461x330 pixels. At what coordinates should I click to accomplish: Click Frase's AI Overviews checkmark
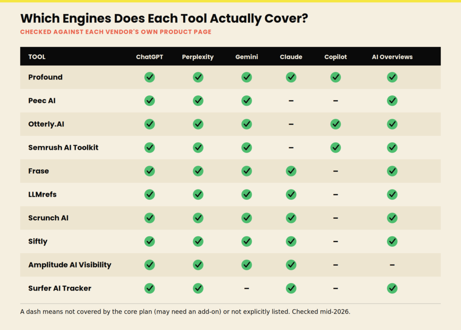click(x=392, y=171)
